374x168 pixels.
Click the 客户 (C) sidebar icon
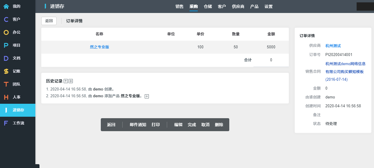[6, 19]
